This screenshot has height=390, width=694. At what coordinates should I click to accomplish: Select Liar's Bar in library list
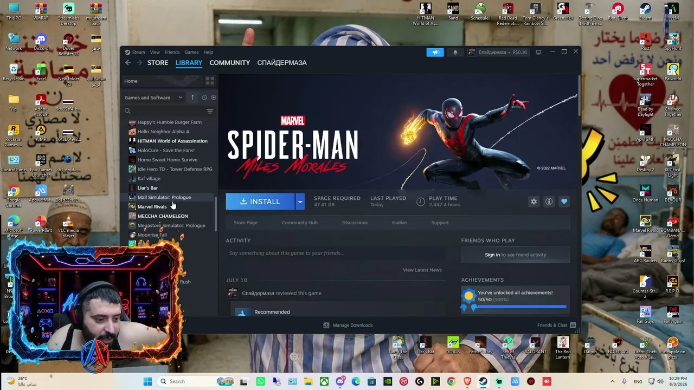tap(147, 188)
